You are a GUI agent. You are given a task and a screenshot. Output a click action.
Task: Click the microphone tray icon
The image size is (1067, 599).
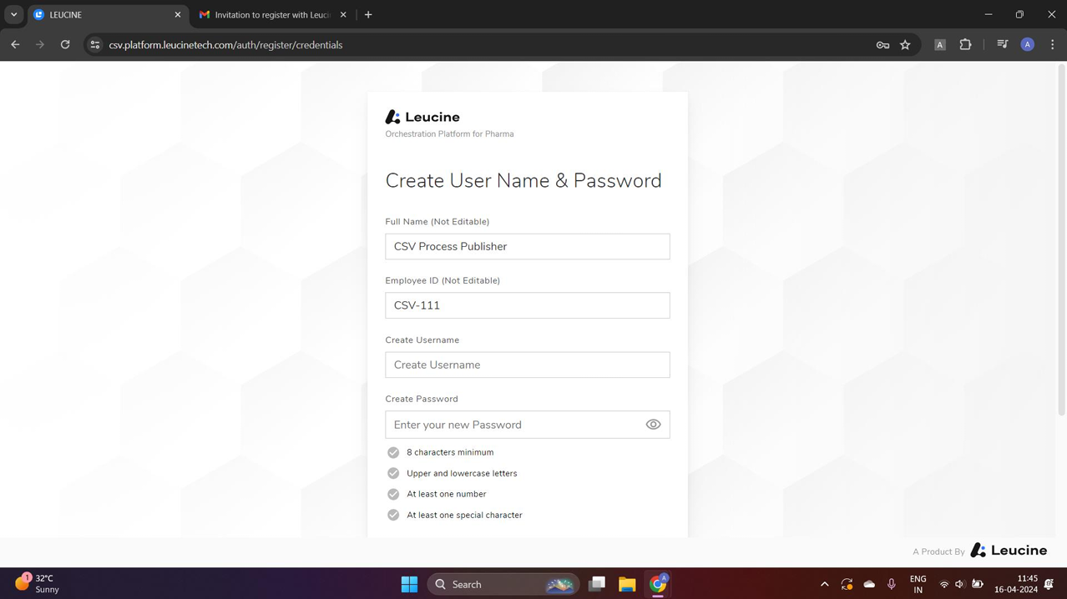(891, 584)
